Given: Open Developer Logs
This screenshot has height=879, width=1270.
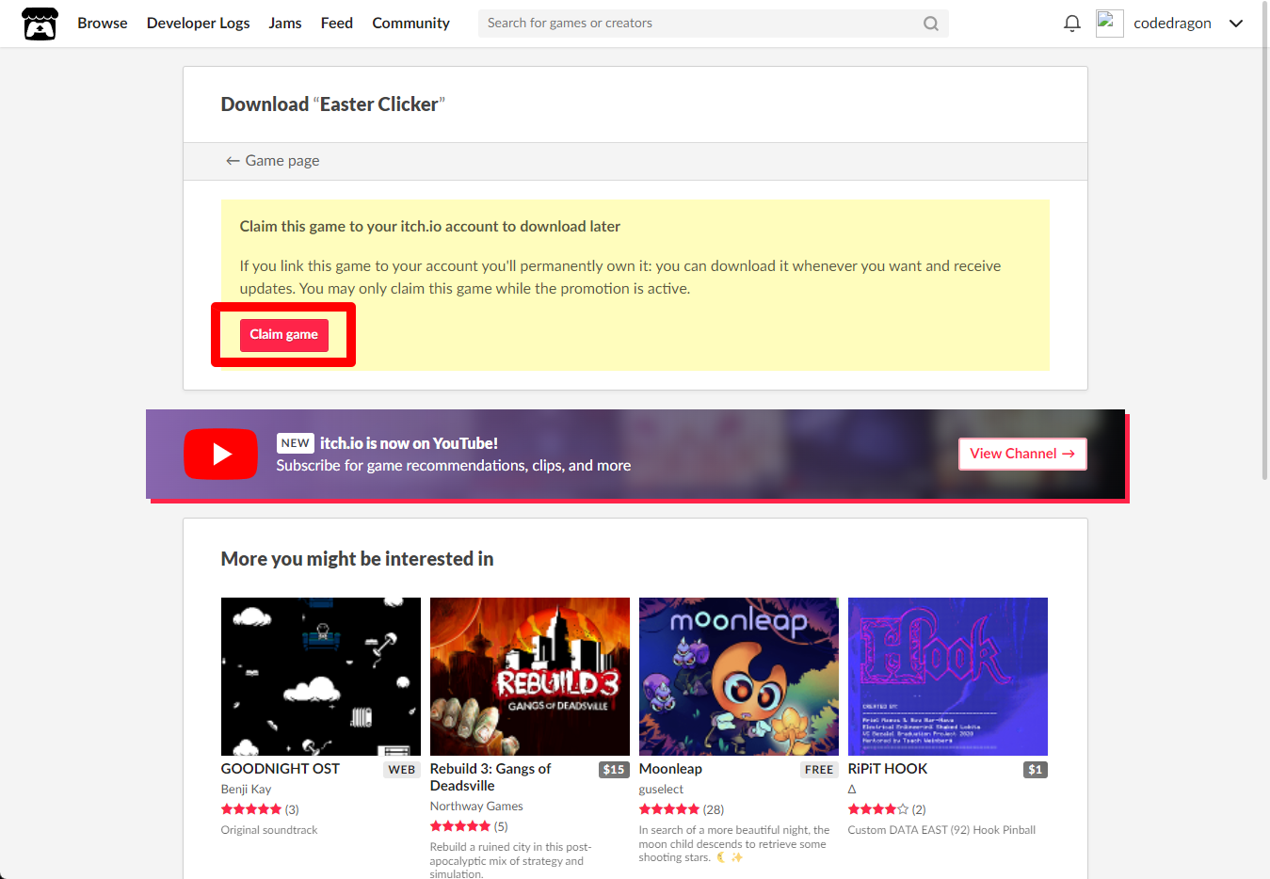Looking at the screenshot, I should coord(198,24).
